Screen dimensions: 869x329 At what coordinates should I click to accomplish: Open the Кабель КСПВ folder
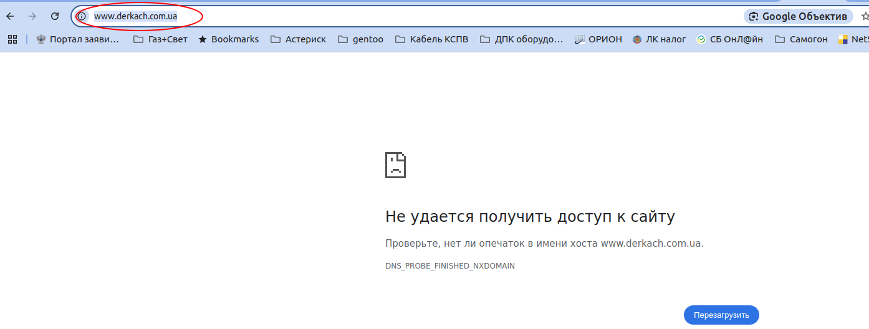coord(431,39)
